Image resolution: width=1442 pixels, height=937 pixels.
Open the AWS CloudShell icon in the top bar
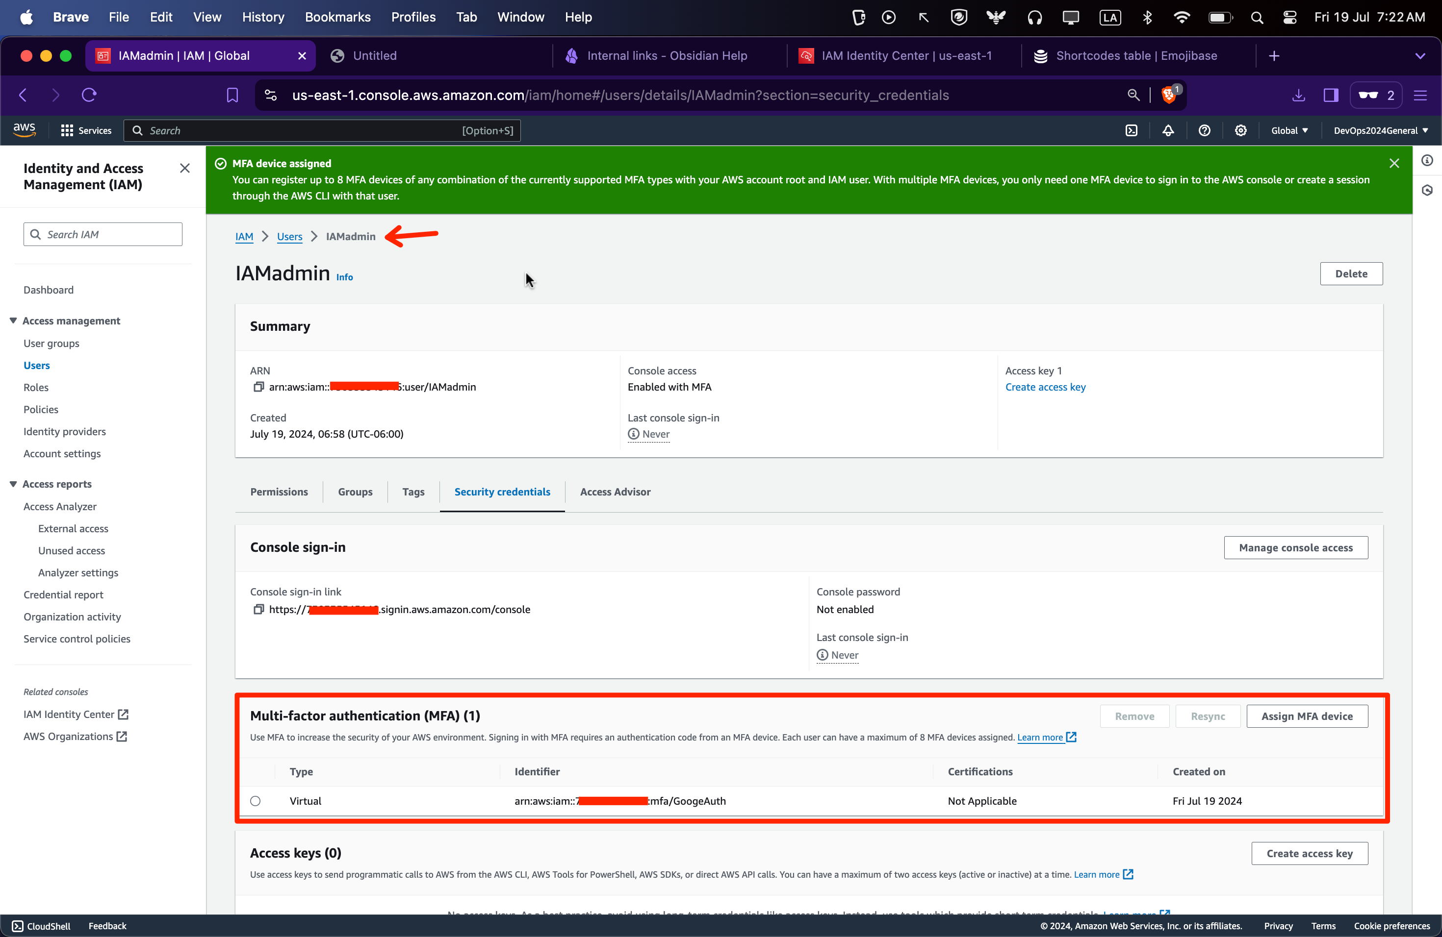pyautogui.click(x=1131, y=131)
